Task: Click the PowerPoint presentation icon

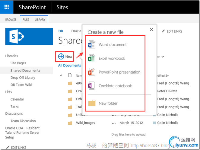Action: coord(91,72)
